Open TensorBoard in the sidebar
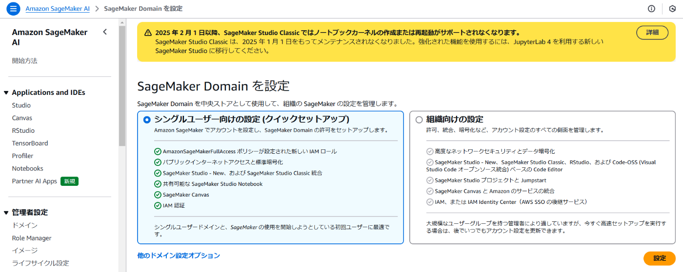This screenshot has width=683, height=272. 30,143
